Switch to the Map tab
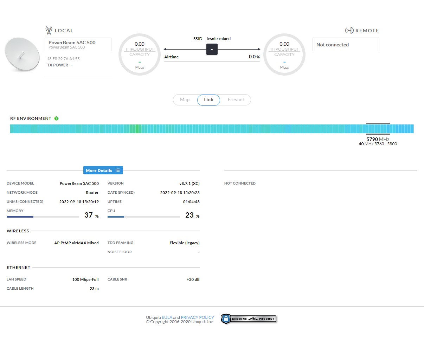The width and height of the screenshot is (424, 354). (x=185, y=100)
